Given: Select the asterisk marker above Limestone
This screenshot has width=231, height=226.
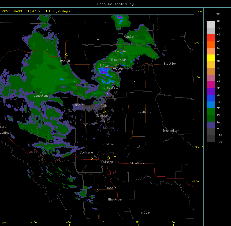Looking at the screenshot, I should [x=41, y=93].
